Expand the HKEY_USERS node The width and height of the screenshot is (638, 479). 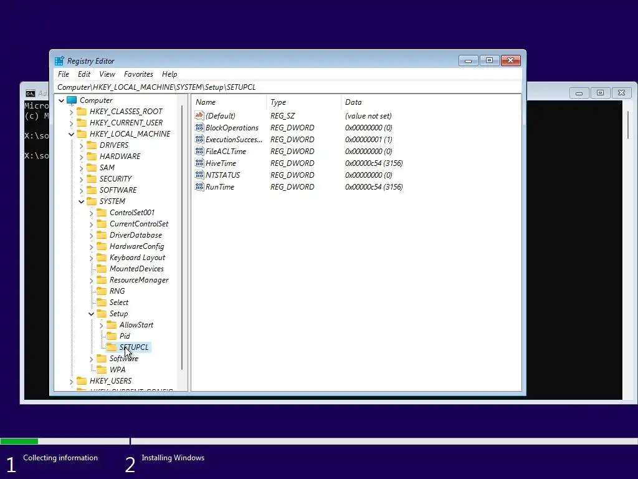coord(72,381)
